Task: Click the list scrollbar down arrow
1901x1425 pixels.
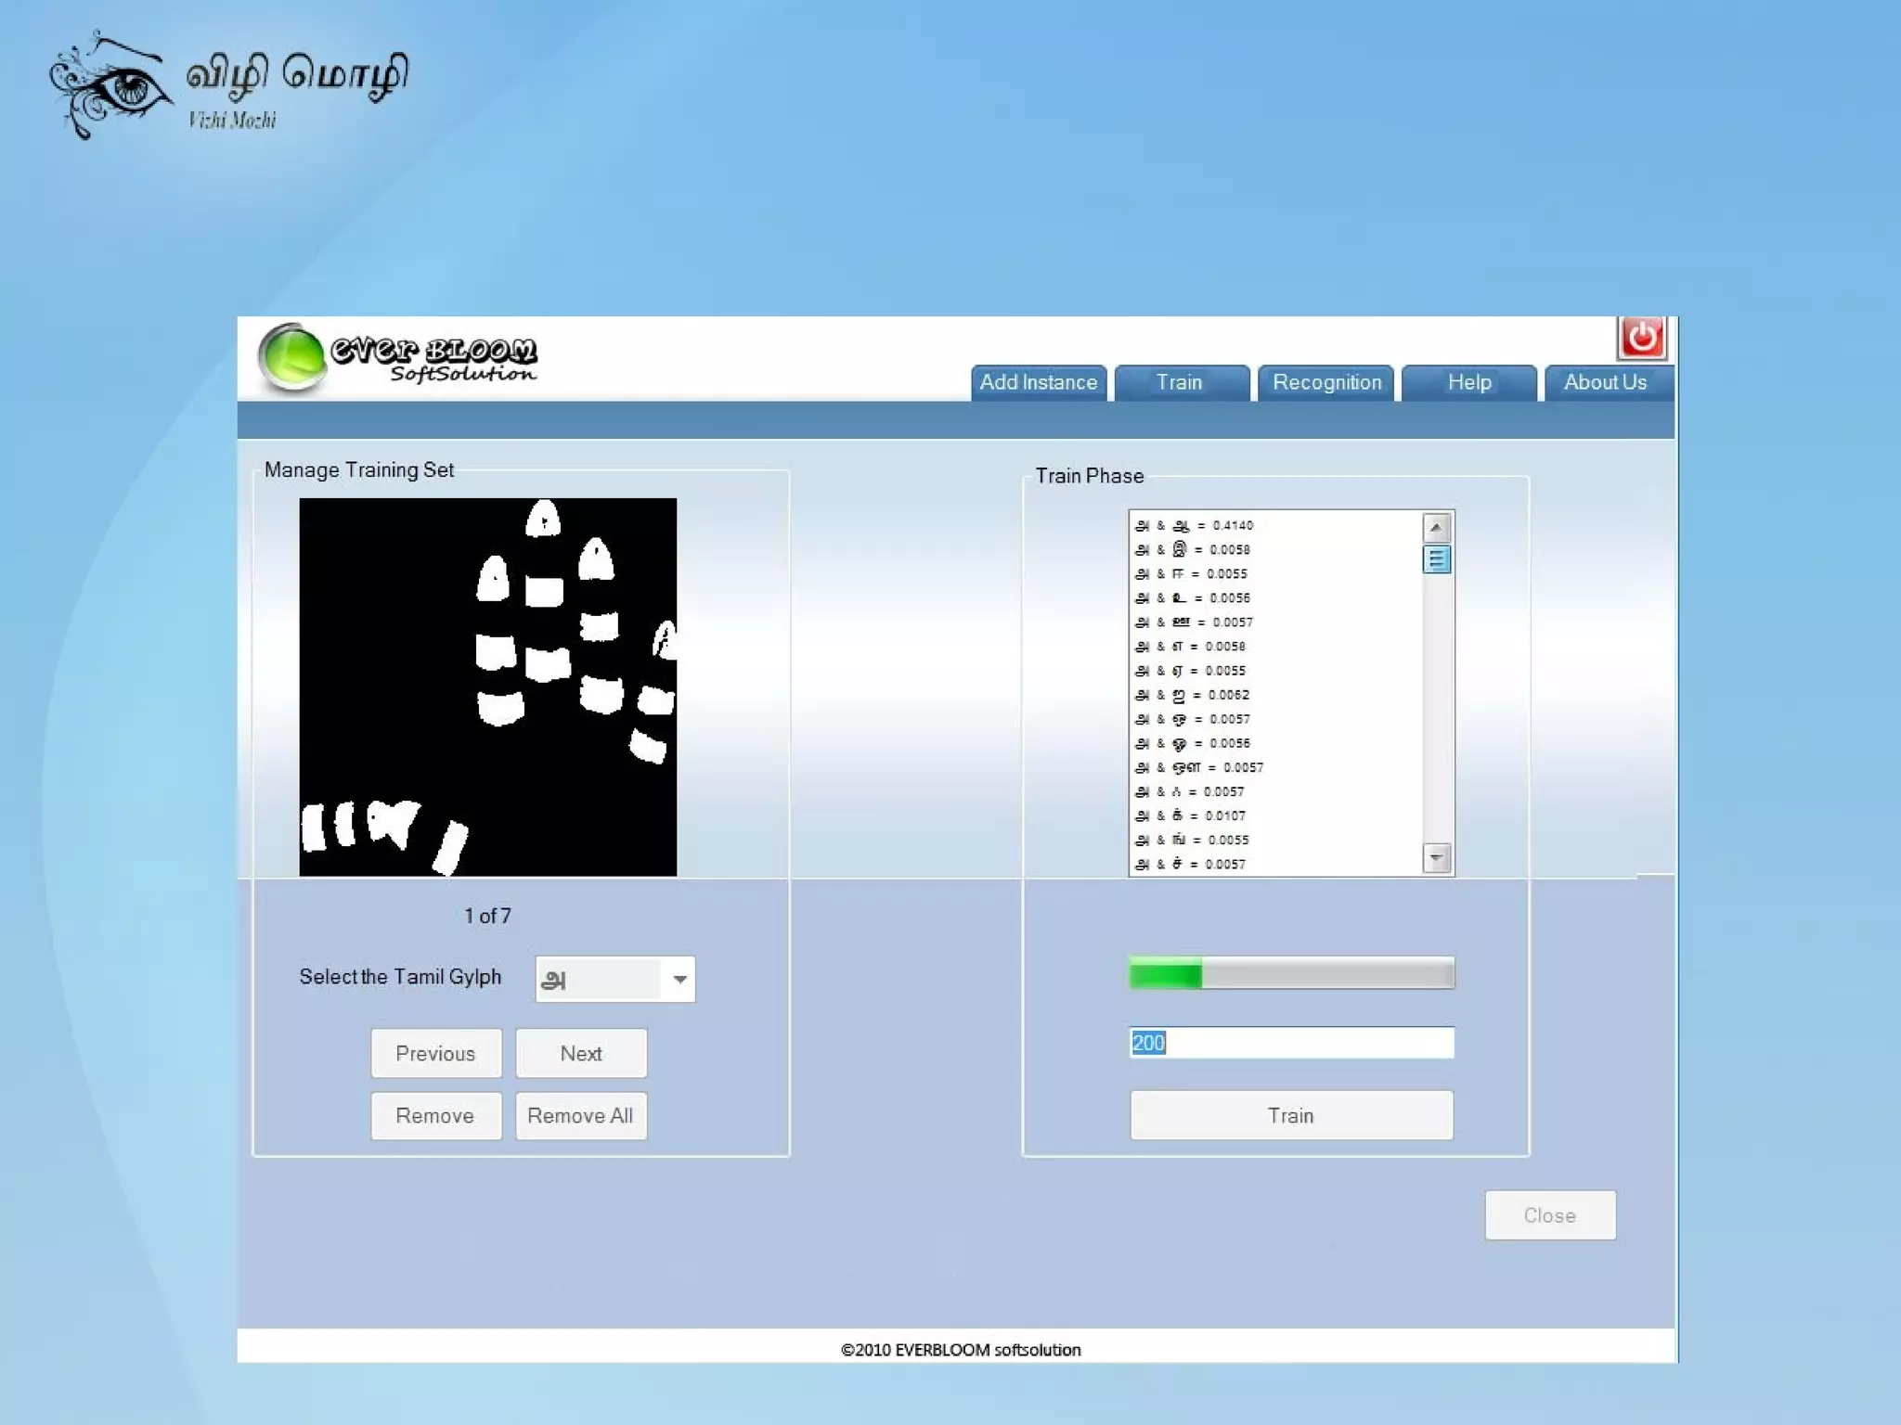Action: click(1436, 857)
